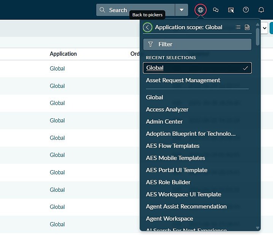Click the Search global input field
Viewport: 273px width, 235px height.
pos(136,10)
